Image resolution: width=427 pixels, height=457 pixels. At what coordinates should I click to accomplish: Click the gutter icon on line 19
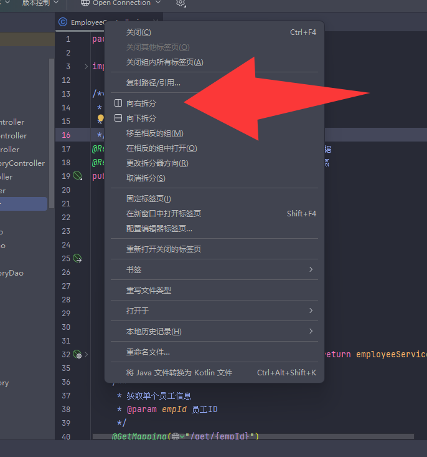tap(77, 176)
